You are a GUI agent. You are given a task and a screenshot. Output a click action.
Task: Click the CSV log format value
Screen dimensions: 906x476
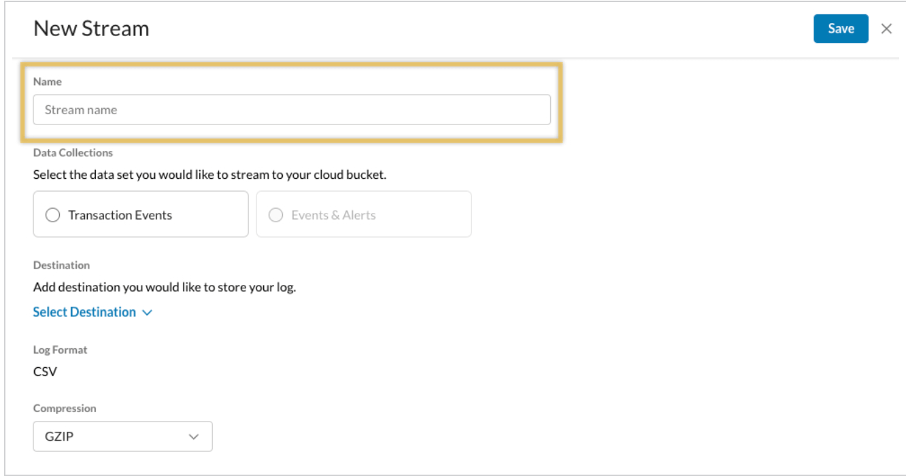tap(45, 372)
